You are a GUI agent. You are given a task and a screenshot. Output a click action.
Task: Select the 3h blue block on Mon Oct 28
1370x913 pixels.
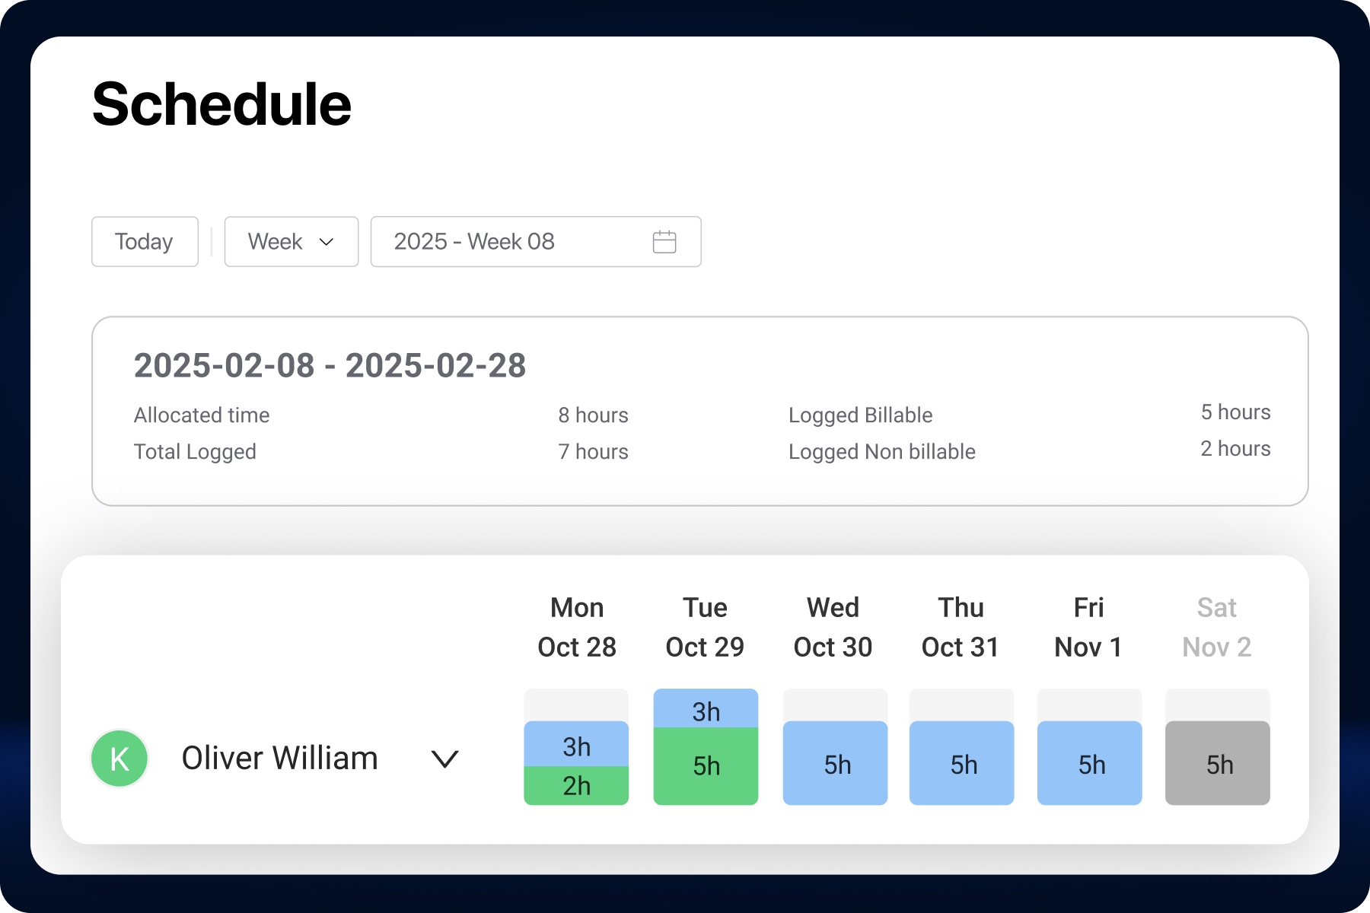pyautogui.click(x=575, y=746)
